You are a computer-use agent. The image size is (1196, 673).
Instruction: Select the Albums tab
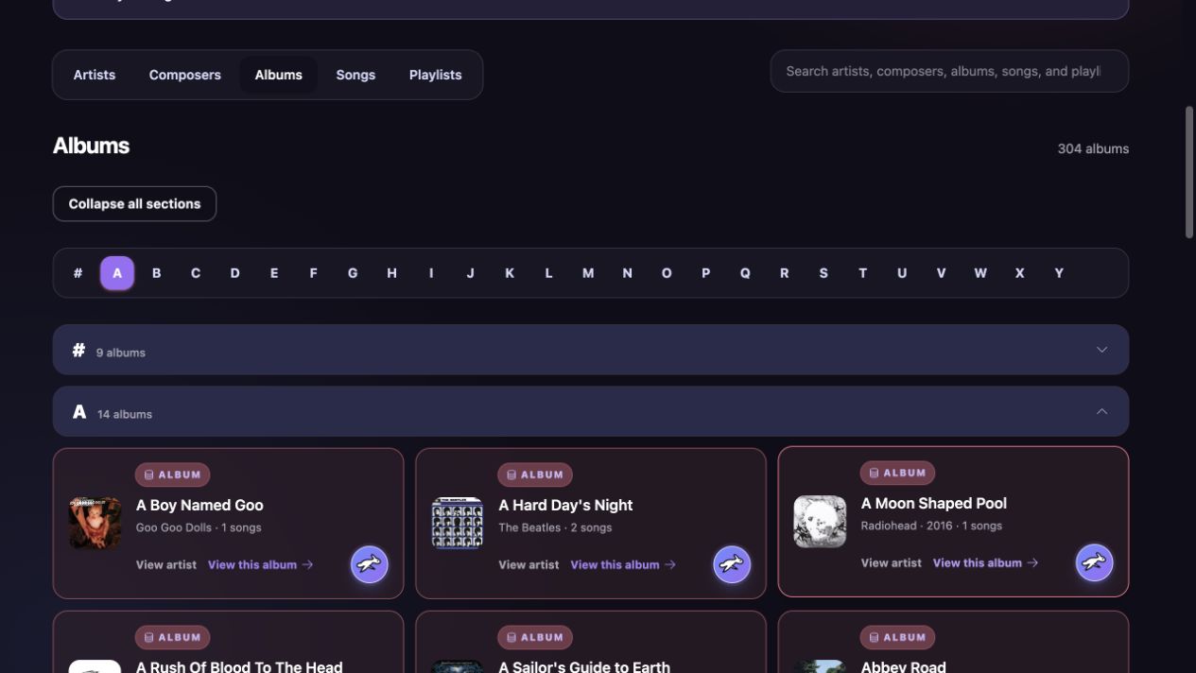pyautogui.click(x=279, y=75)
